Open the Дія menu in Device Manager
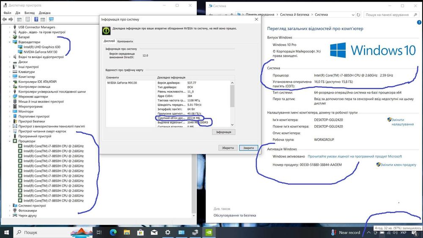The width and height of the screenshot is (423, 238). [x=18, y=13]
